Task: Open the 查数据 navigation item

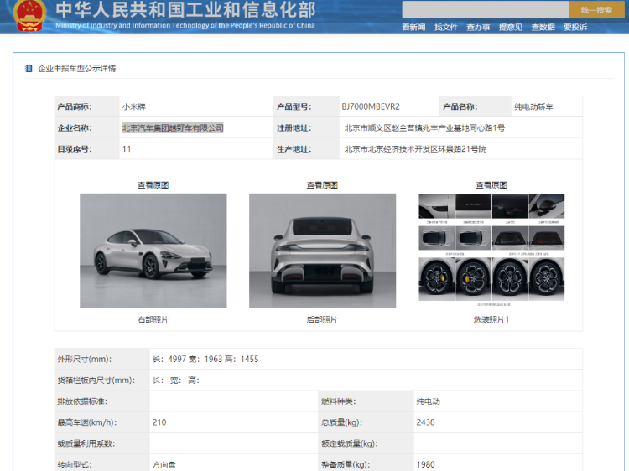Action: (543, 28)
